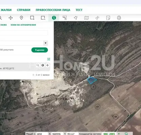This screenshot has height=135, width=141.
Task: Click the ИГРЕЦИТЕ locality label on map
Action: (x=65, y=99)
